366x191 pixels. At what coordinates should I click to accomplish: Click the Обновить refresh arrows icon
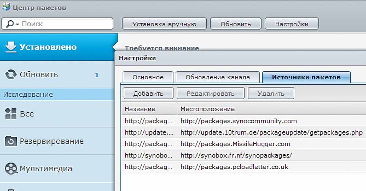click(x=11, y=75)
